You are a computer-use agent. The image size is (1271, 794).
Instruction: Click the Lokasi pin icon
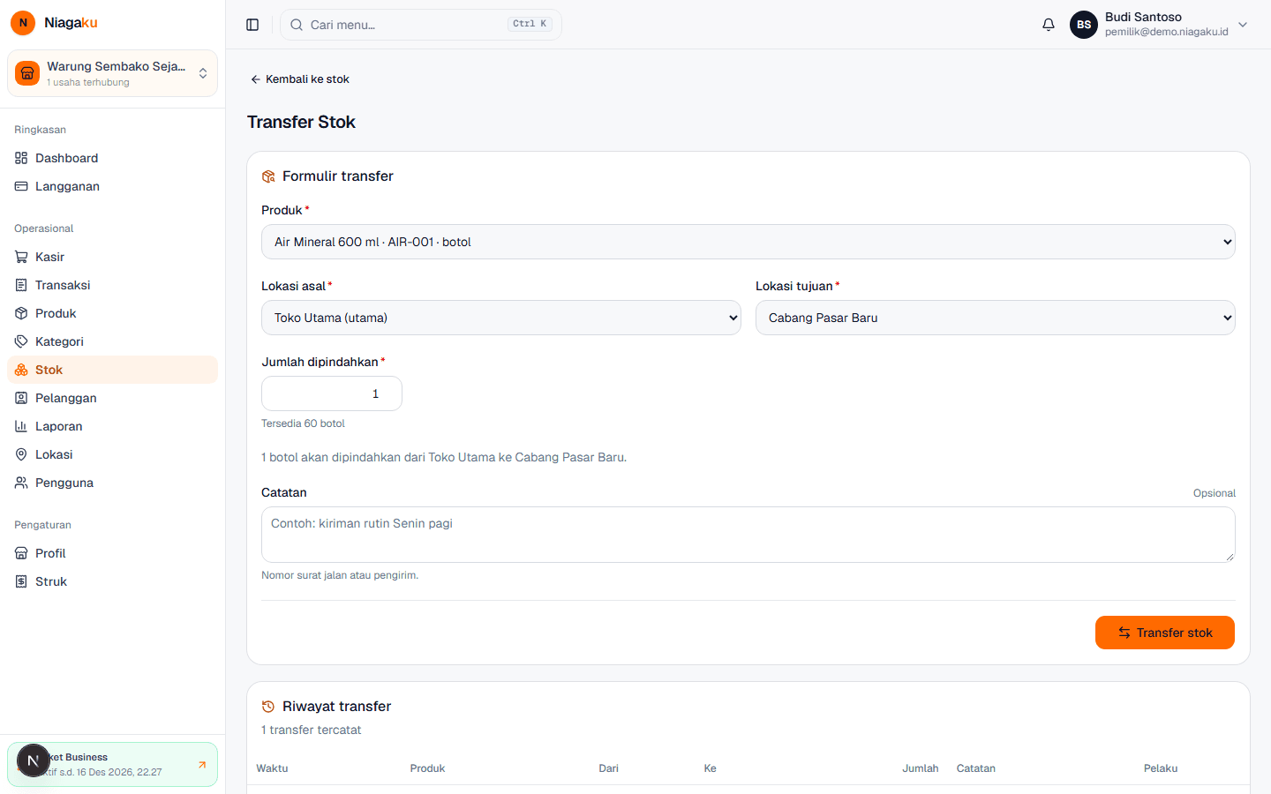tap(21, 454)
